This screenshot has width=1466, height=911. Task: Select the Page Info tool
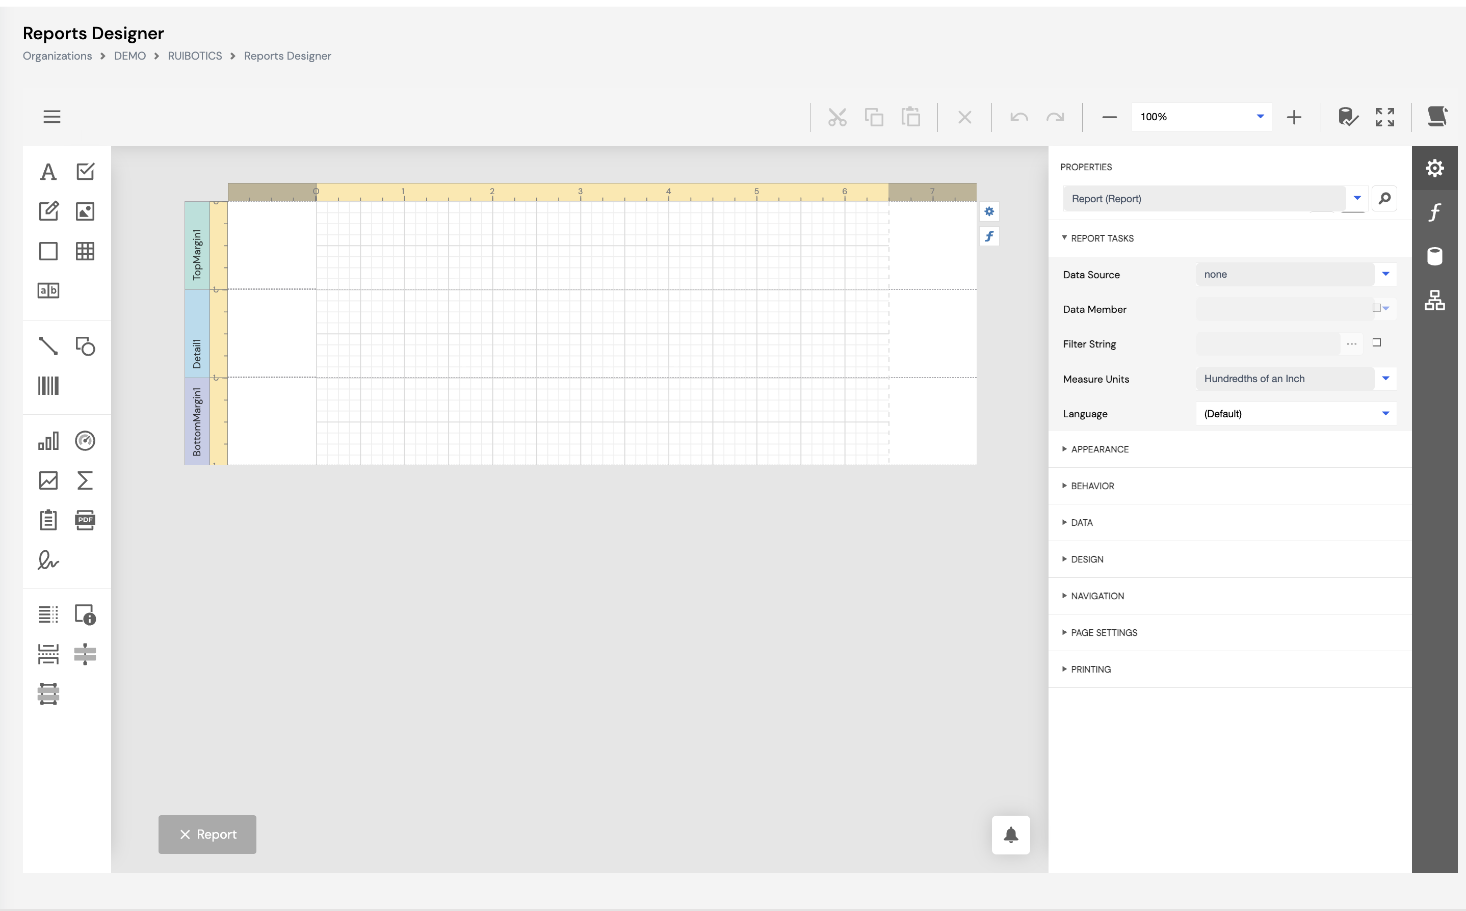pos(85,614)
